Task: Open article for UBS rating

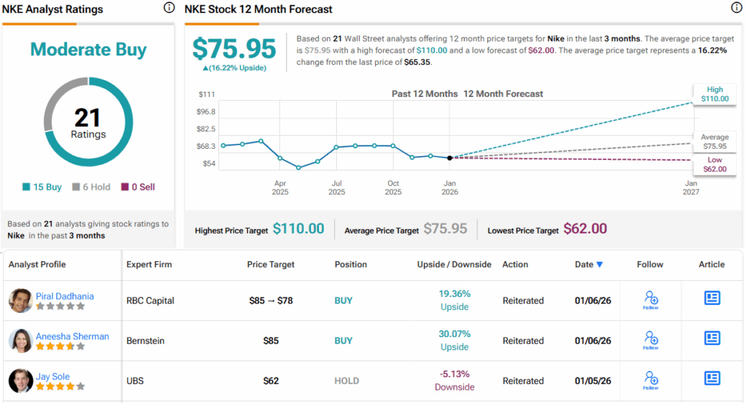Action: point(712,378)
